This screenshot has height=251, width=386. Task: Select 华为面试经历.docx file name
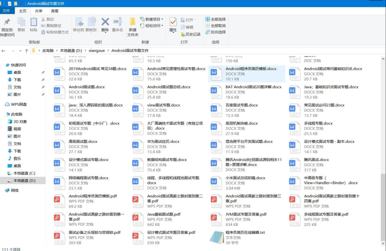[163, 142]
